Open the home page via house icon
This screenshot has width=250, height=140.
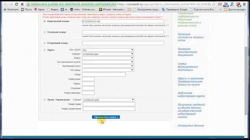[x=22, y=4]
